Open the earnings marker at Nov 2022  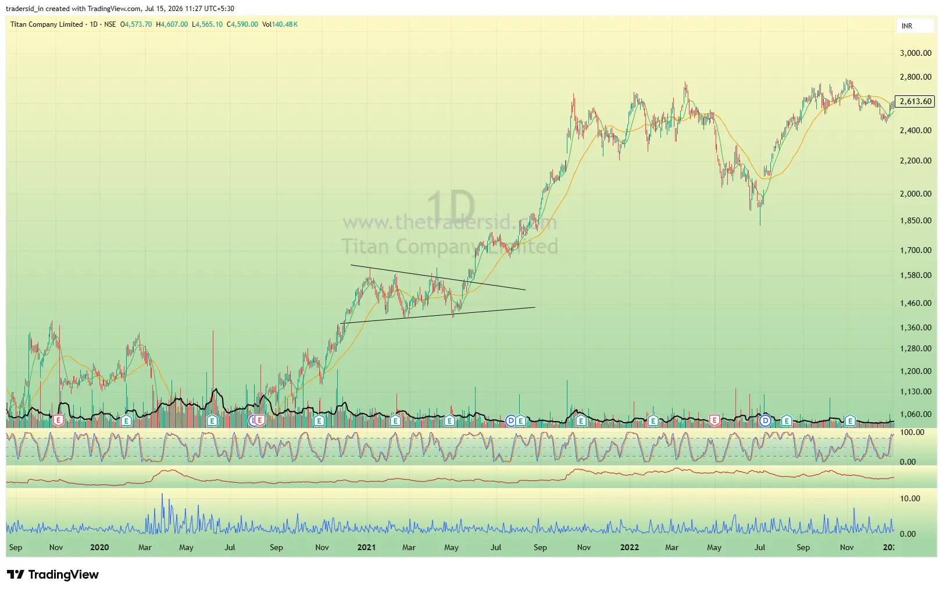[850, 420]
